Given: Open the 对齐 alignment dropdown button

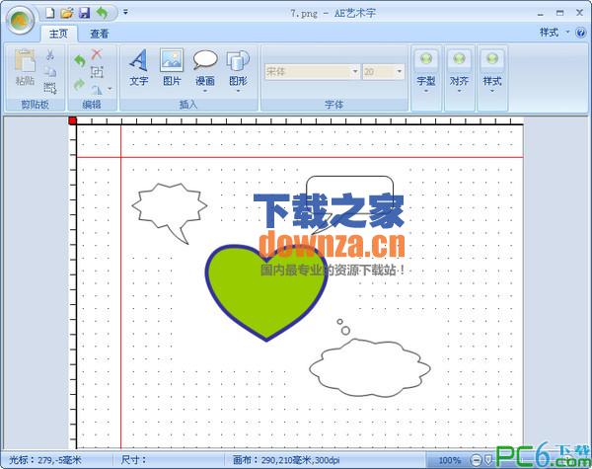Looking at the screenshot, I should tap(459, 79).
